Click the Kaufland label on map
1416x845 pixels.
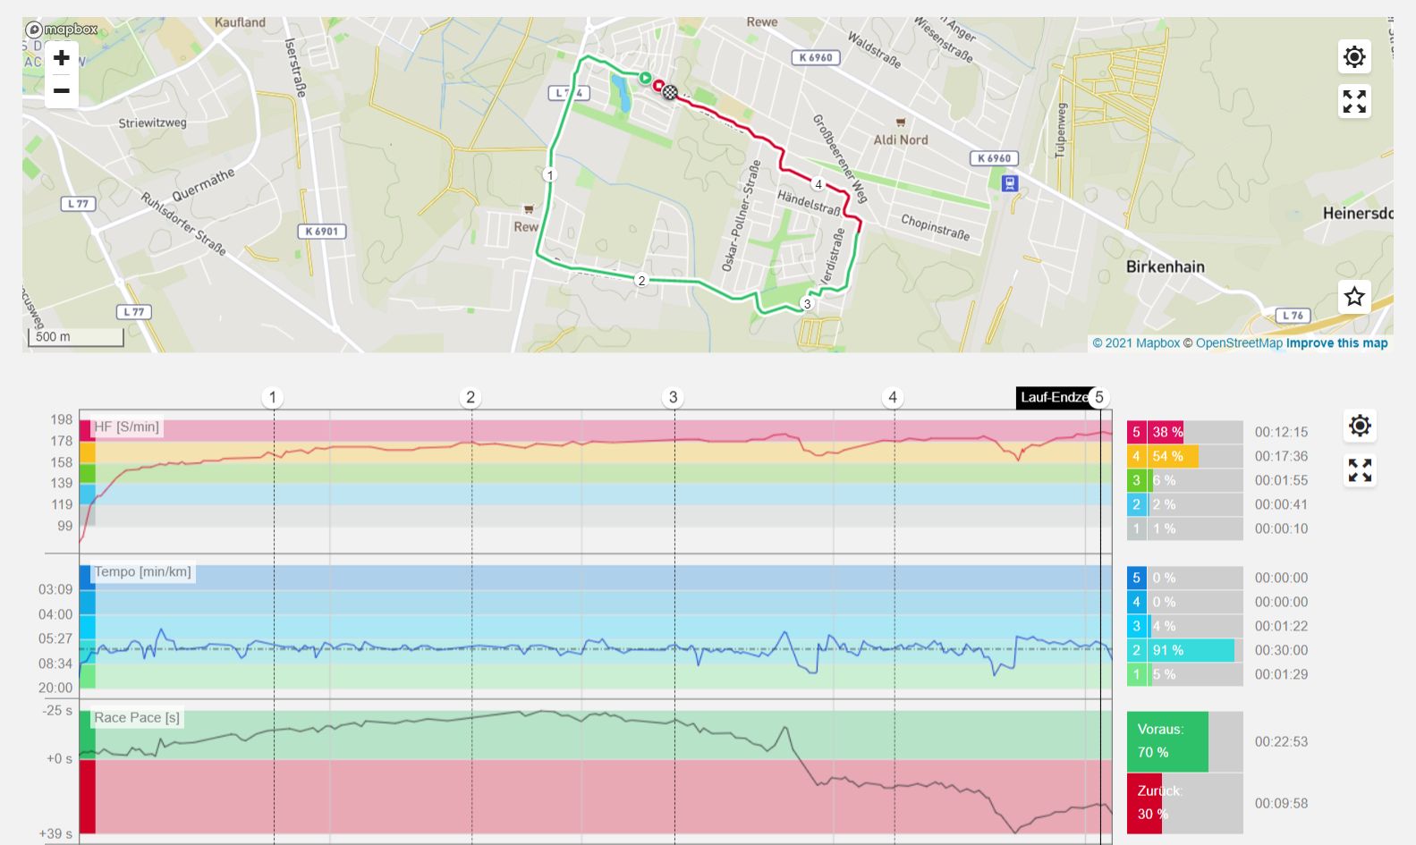click(240, 22)
